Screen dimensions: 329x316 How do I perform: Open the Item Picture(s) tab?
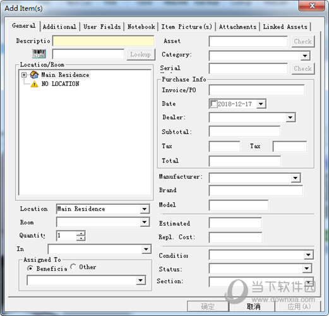click(187, 27)
